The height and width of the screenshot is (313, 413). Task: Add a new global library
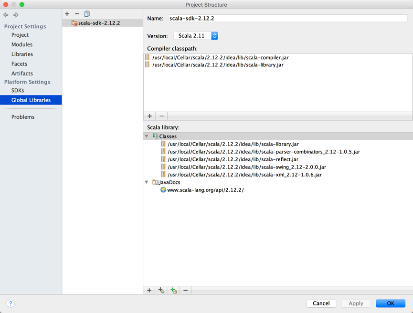tap(67, 14)
